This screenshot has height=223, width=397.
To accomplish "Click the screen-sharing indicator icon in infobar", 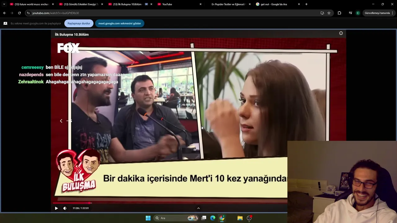I will click(5, 23).
